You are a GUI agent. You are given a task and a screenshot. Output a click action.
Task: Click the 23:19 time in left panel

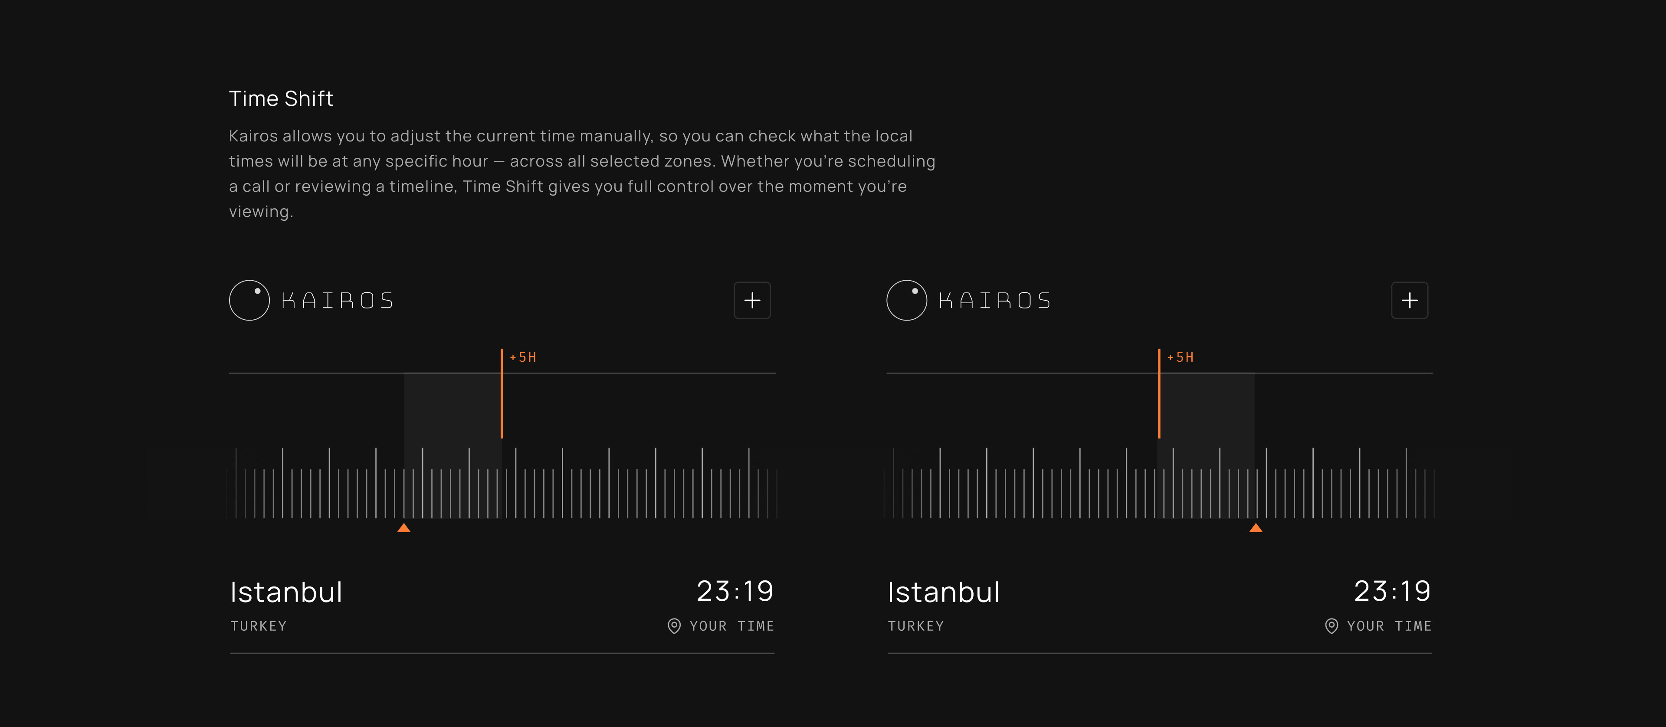tap(735, 591)
